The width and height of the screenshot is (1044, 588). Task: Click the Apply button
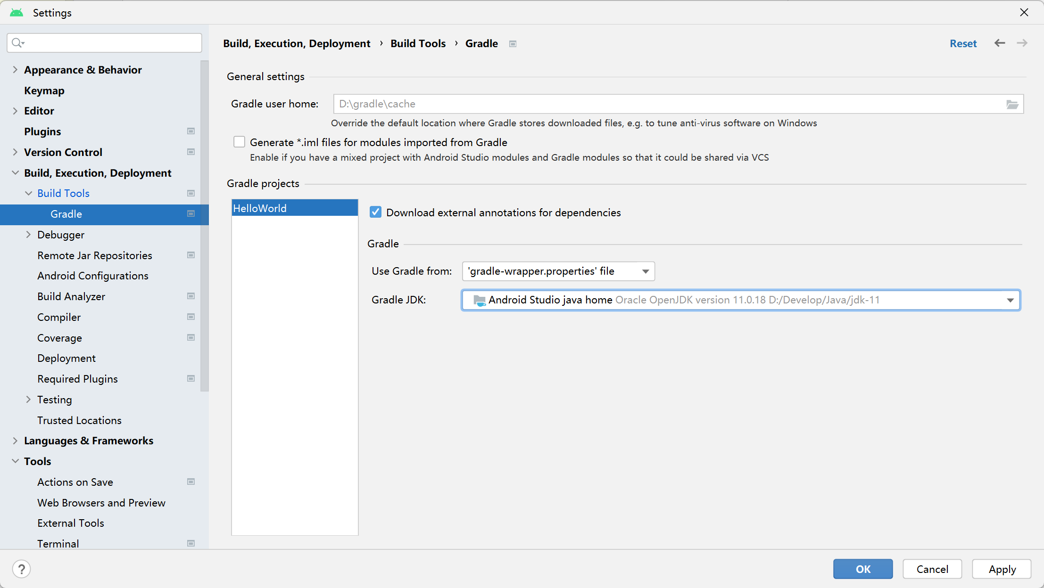point(1002,569)
